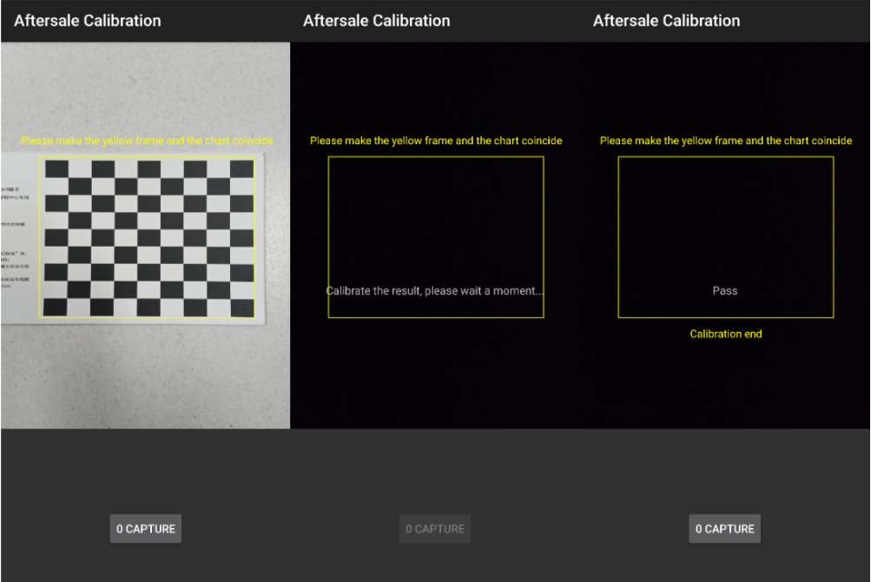Click the greyed-out 0 CAPTURE button
The image size is (871, 582).
(434, 528)
